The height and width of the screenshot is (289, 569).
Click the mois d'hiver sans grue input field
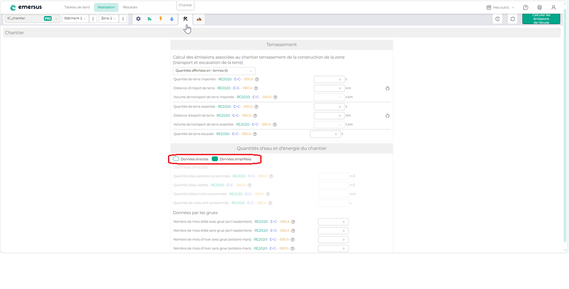(x=333, y=248)
